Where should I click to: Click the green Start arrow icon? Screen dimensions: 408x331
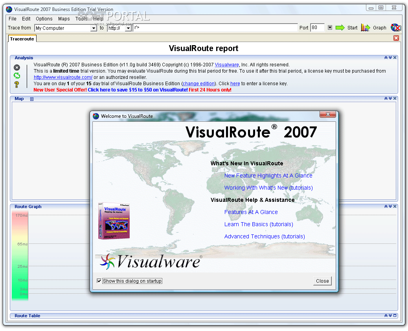pos(340,27)
